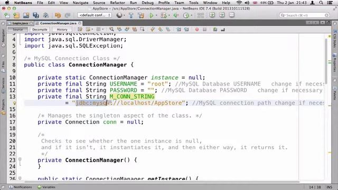The height and width of the screenshot is (190, 338).
Task: Click the Open Project toolbar icon
Action: coord(26,15)
